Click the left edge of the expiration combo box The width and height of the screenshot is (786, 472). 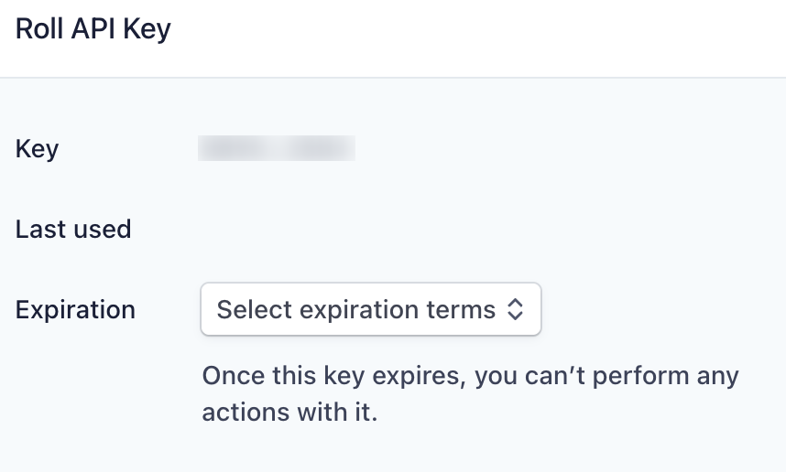coord(207,310)
